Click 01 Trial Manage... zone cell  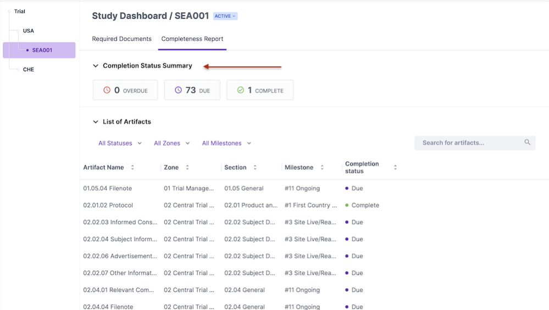click(x=188, y=189)
